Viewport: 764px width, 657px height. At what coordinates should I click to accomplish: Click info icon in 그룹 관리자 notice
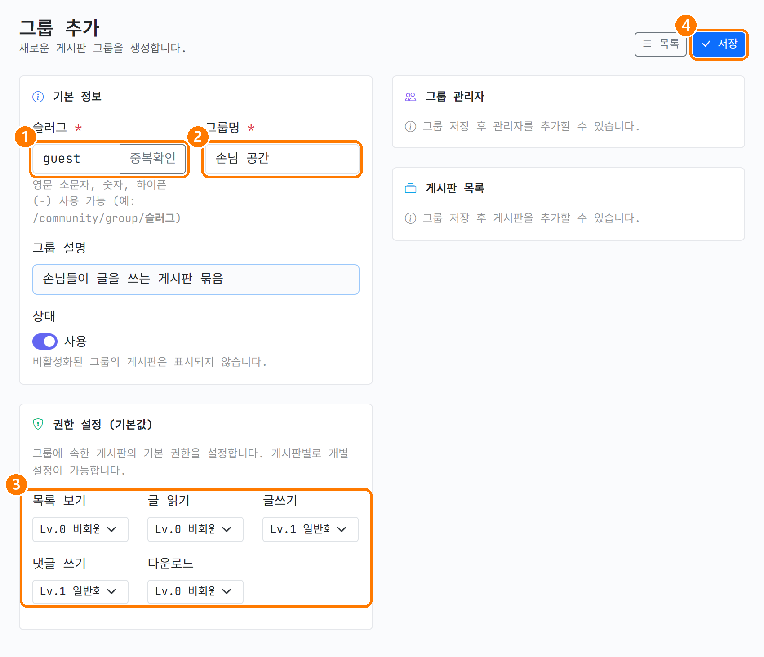tap(410, 127)
